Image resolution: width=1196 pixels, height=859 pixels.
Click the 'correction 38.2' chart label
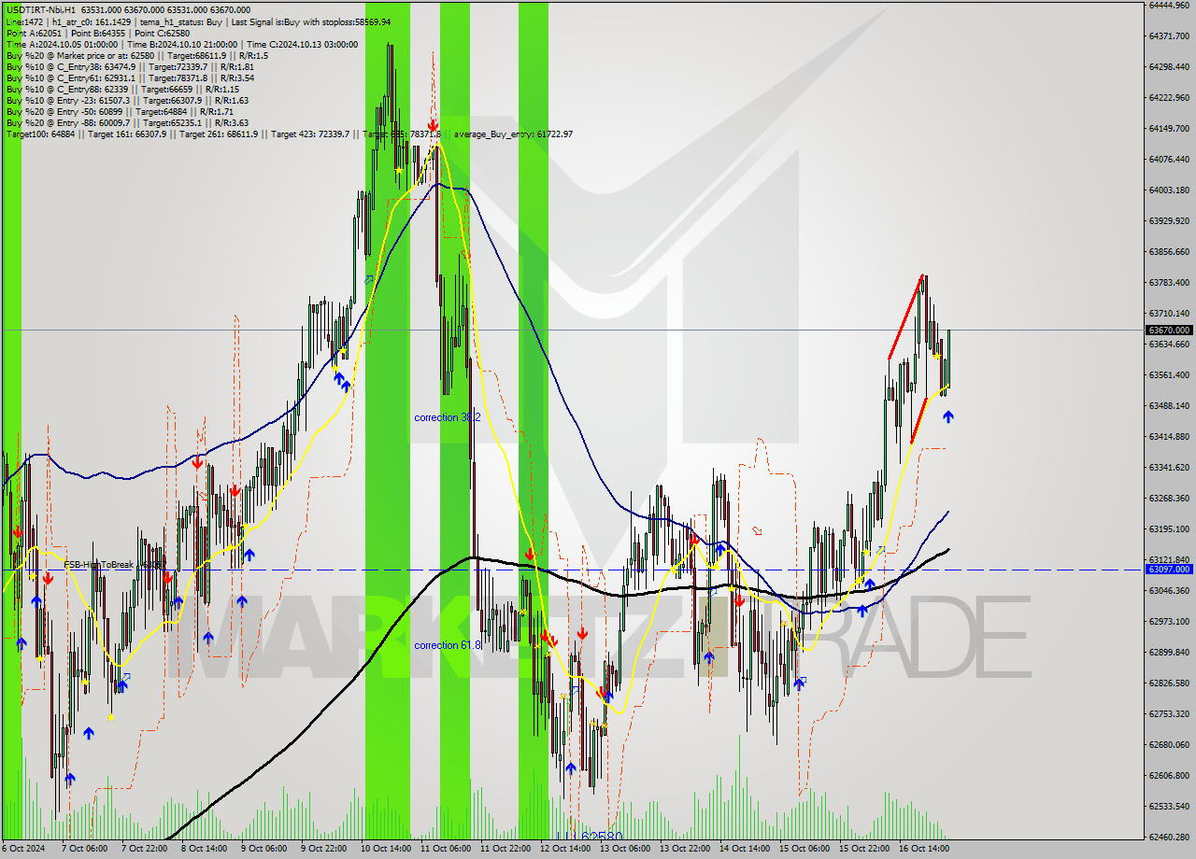tap(448, 417)
